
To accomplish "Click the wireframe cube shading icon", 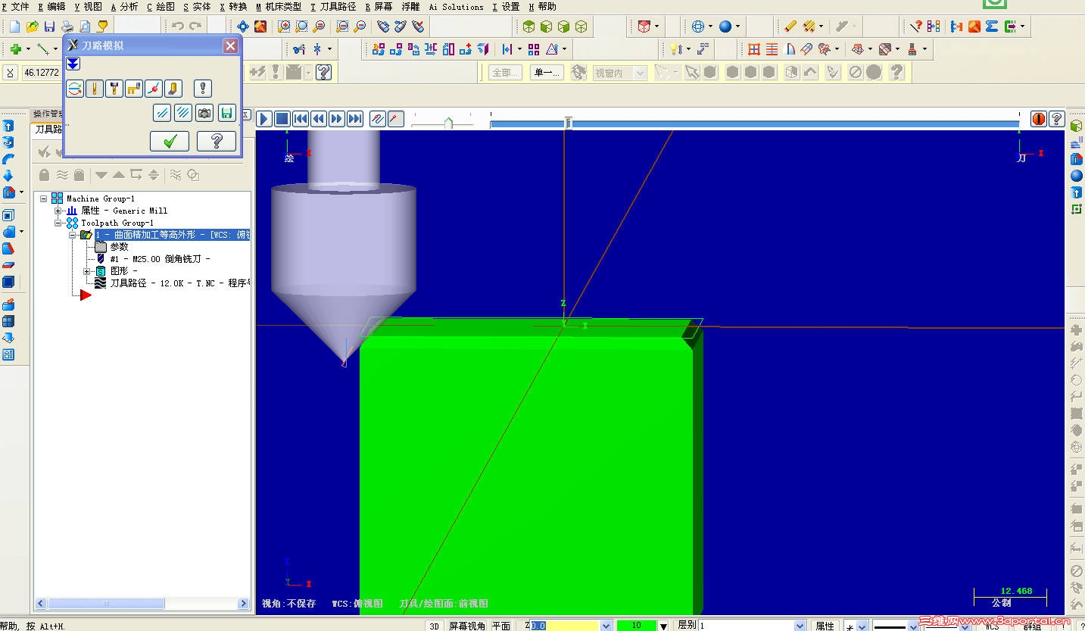I will coord(581,27).
